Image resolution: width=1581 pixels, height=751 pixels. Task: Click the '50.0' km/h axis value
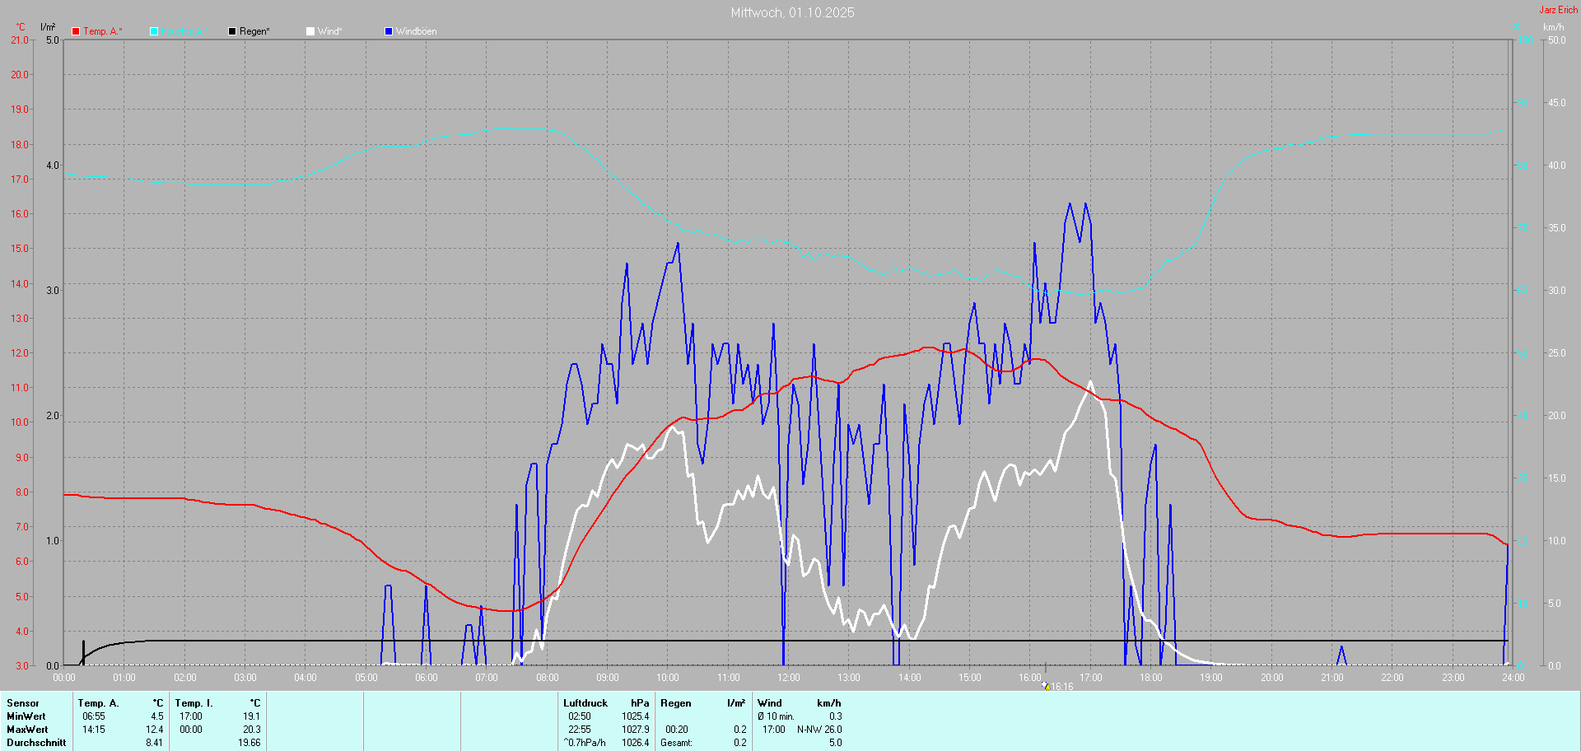[1557, 40]
